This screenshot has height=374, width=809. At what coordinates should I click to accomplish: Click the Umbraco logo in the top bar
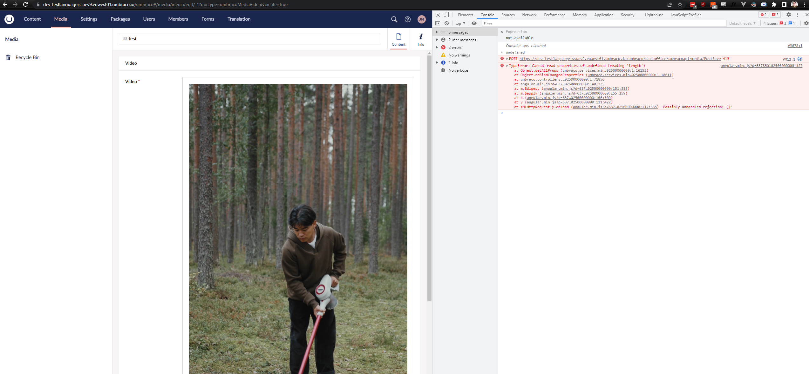(9, 19)
